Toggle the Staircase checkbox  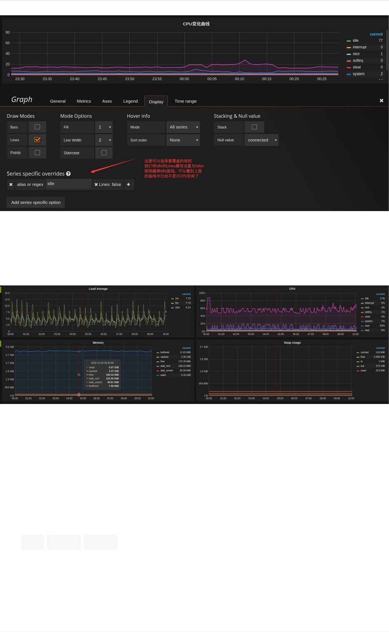104,153
